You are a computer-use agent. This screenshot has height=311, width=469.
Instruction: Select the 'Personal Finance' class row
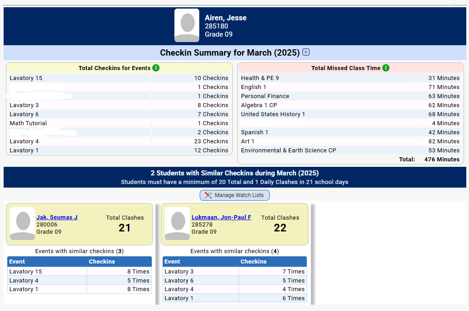pyautogui.click(x=350, y=96)
